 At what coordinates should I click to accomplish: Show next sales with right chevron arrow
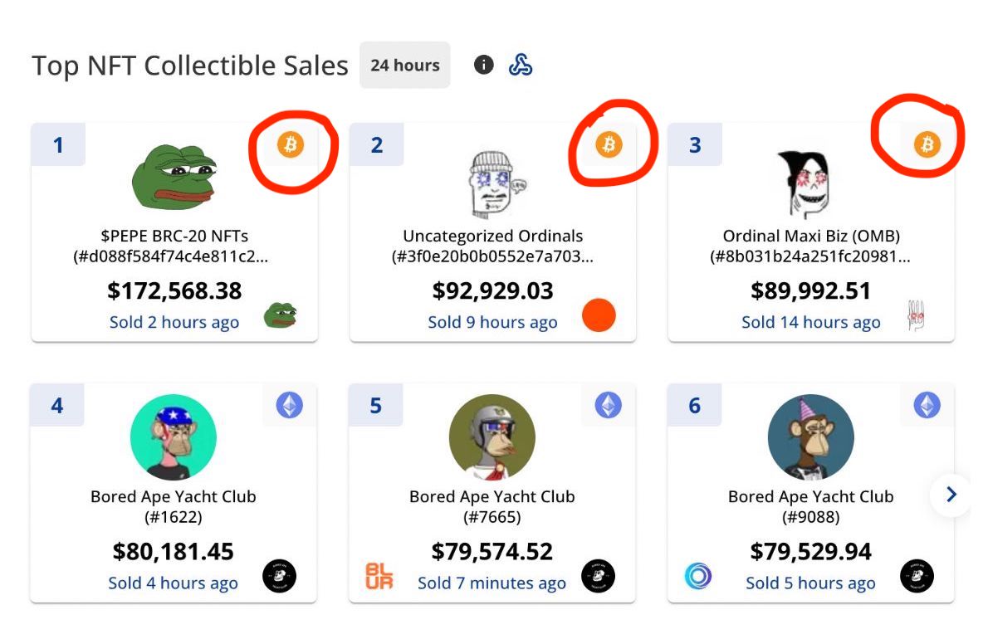click(951, 495)
